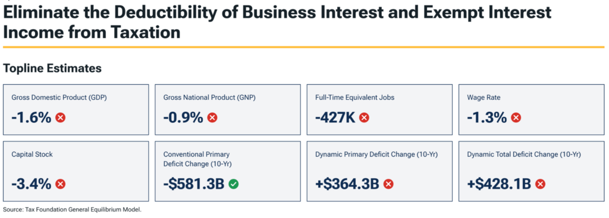
Task: Click the Tax Foundation source note
Action: (73, 210)
